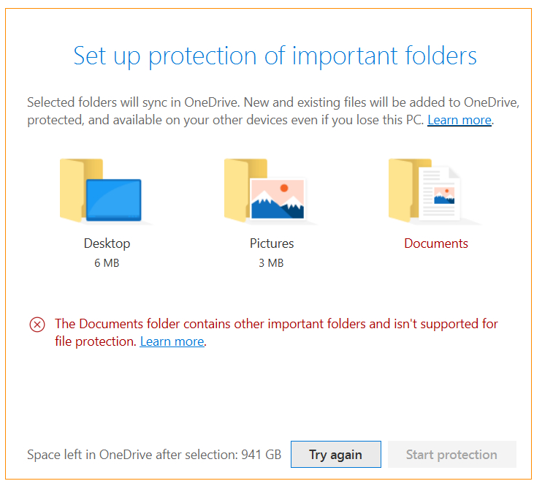534x481 pixels.
Task: Open Learn more link in description paragraph
Action: click(459, 120)
